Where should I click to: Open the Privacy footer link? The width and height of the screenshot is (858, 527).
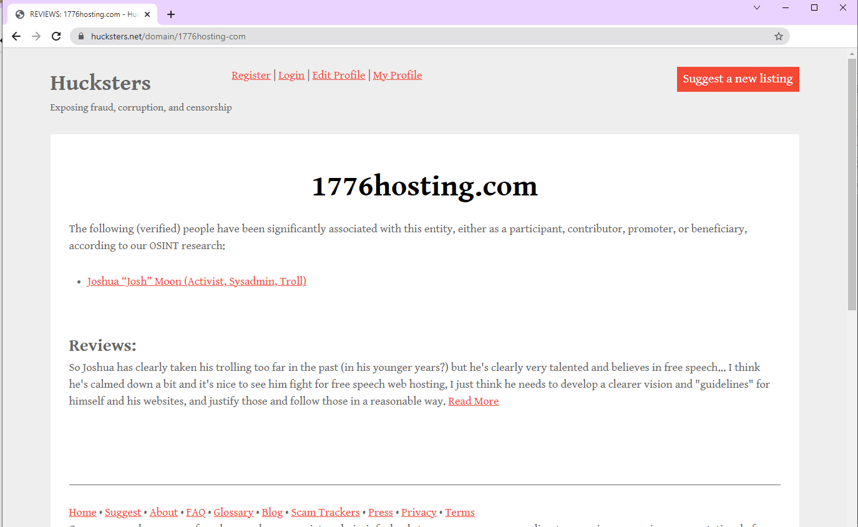pyautogui.click(x=419, y=512)
